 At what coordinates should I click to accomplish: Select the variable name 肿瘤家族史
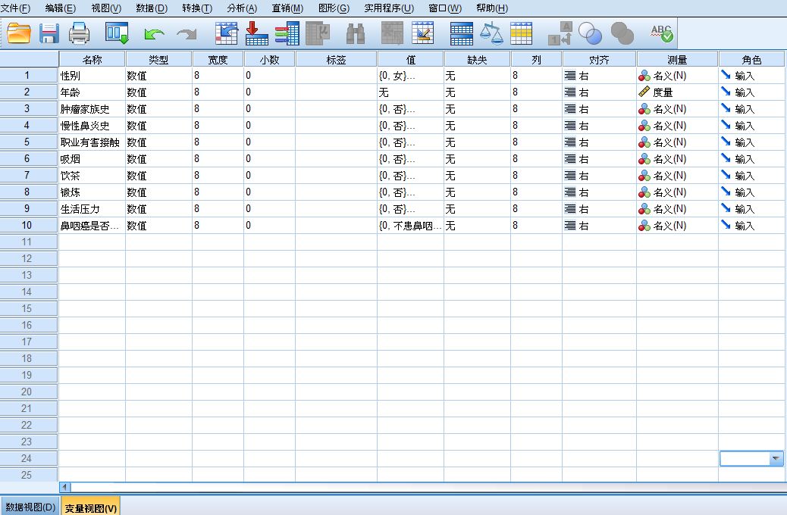tap(85, 109)
